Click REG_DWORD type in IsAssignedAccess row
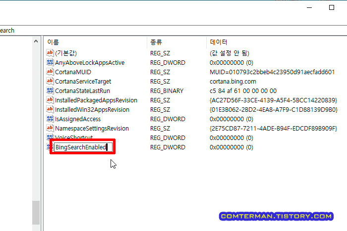The width and height of the screenshot is (347, 231). coord(168,119)
